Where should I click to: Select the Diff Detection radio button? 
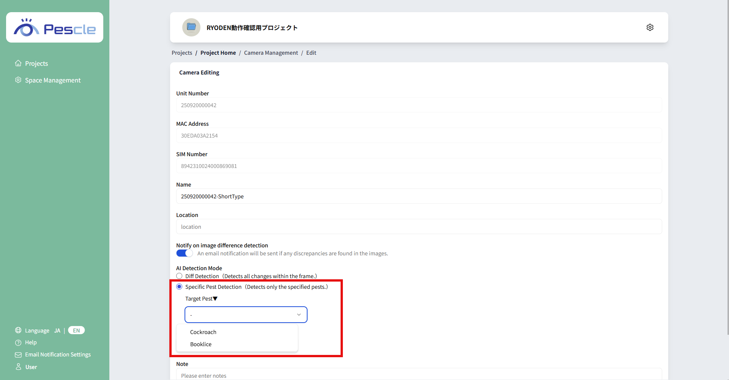tap(179, 276)
